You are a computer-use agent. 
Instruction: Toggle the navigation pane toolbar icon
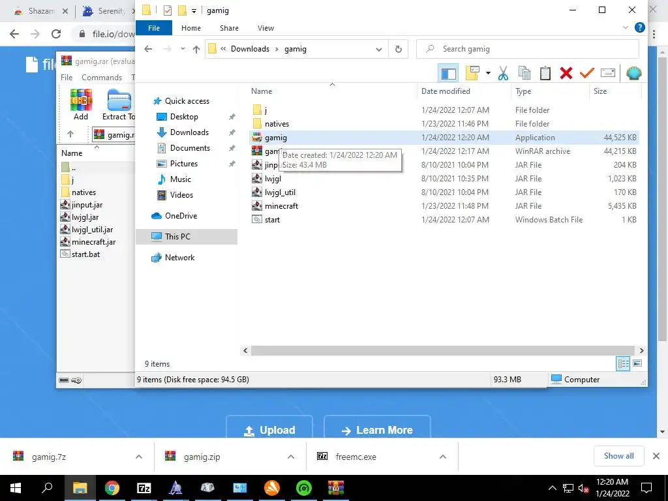(448, 73)
